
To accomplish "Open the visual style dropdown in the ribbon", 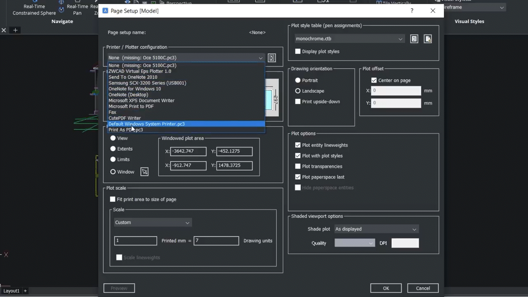I will [474, 7].
